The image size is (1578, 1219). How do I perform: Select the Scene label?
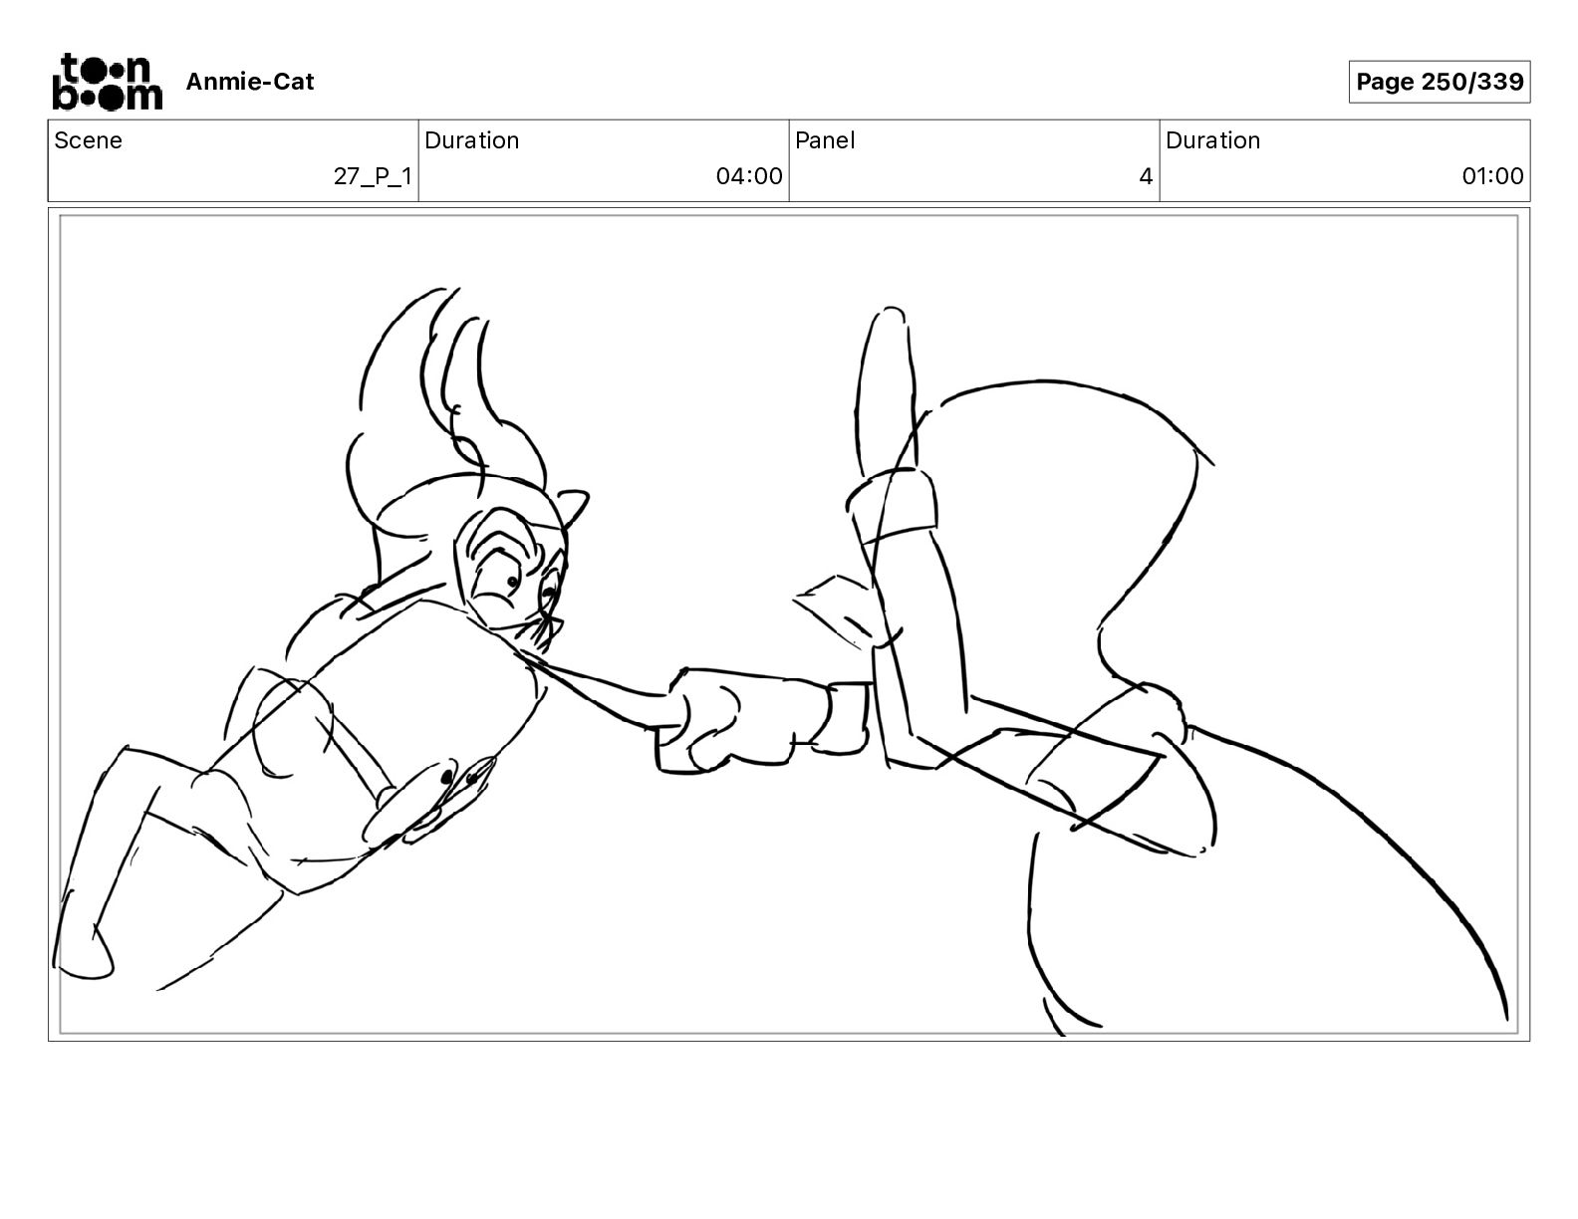(x=89, y=140)
